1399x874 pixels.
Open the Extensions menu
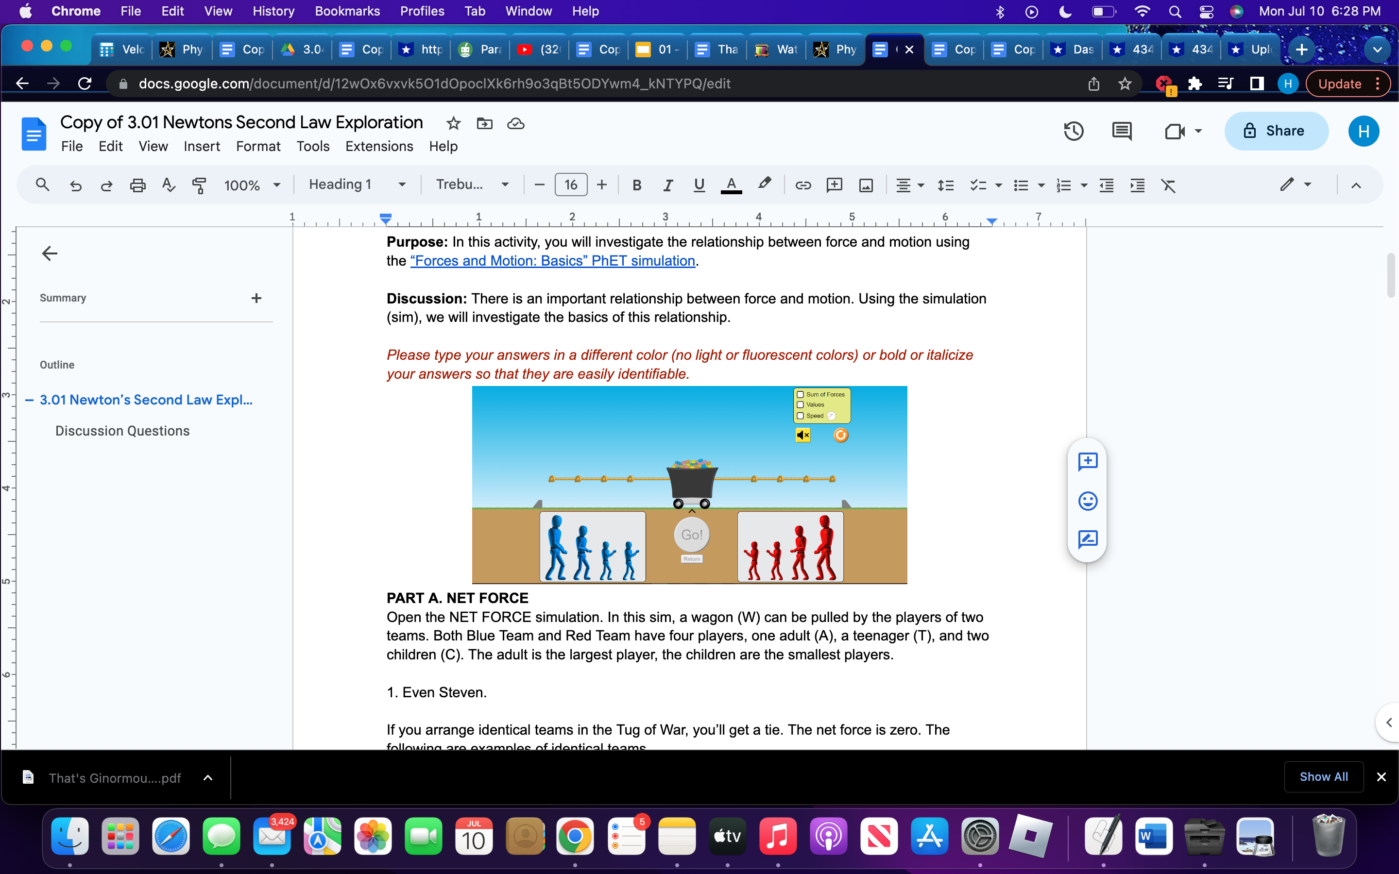tap(379, 146)
